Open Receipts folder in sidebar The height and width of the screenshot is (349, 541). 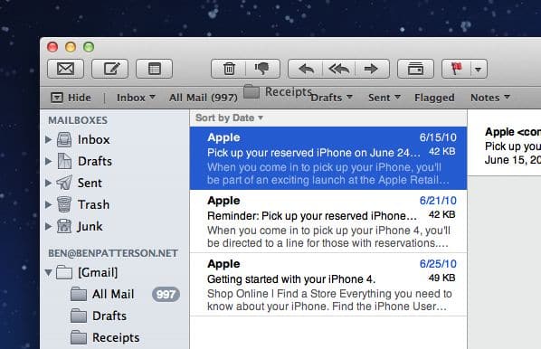(115, 337)
